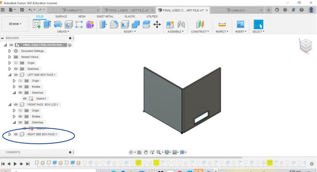
Task: Select the Create Sketch tool
Action: pyautogui.click(x=37, y=24)
